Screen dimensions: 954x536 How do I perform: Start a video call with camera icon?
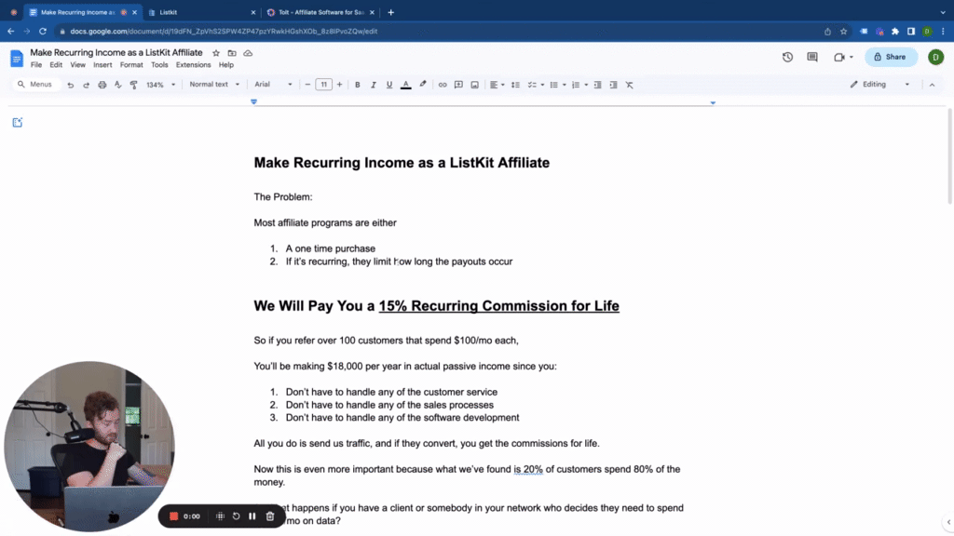[839, 57]
